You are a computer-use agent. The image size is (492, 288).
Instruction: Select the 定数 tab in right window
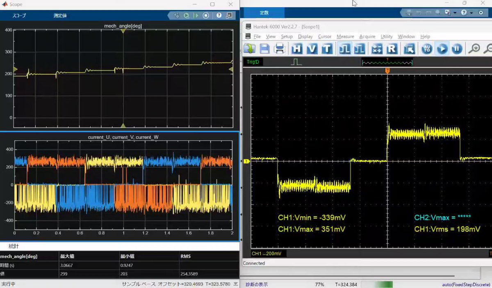click(265, 13)
